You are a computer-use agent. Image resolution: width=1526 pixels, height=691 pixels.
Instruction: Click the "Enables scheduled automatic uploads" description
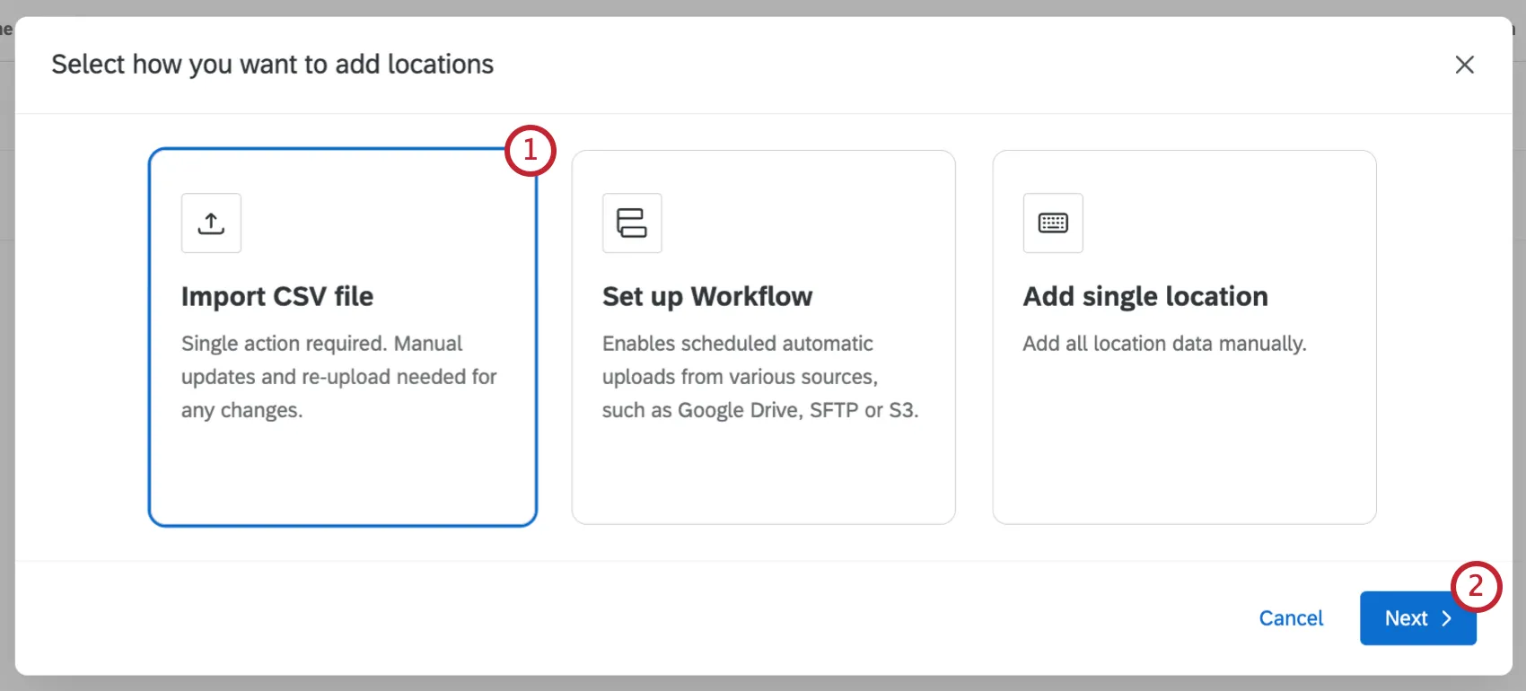pyautogui.click(x=760, y=377)
